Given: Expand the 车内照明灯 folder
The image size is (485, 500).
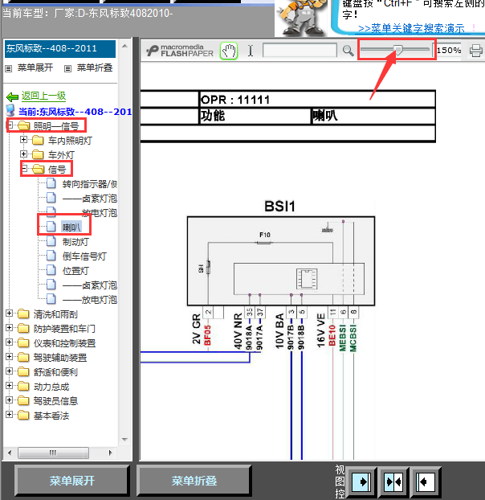Looking at the screenshot, I should [x=23, y=139].
